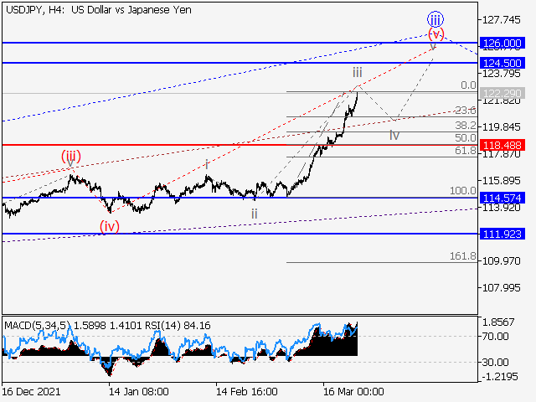Click the 127.745 price axis value
The width and height of the screenshot is (536, 402).
tap(501, 20)
